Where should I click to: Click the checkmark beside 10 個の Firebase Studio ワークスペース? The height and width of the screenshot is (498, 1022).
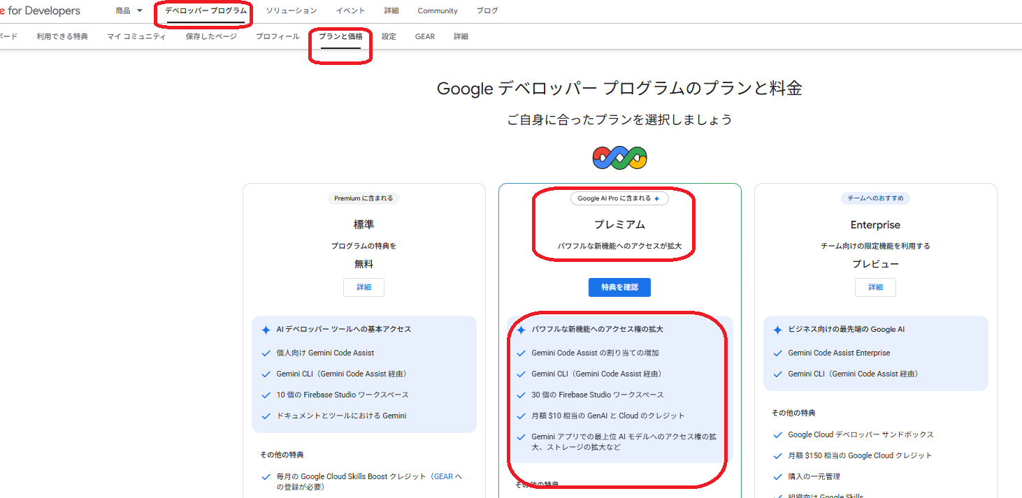coord(265,395)
